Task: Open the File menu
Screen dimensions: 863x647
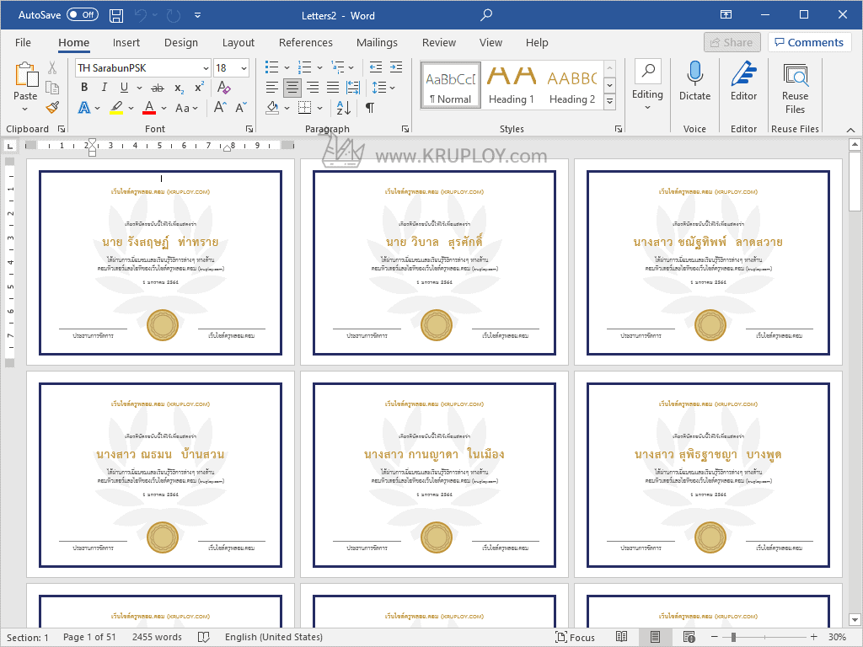Action: click(23, 42)
